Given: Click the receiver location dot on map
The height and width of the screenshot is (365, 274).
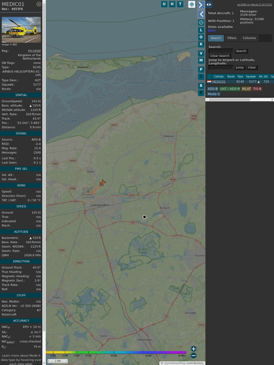Looking at the screenshot, I should pyautogui.click(x=144, y=217).
